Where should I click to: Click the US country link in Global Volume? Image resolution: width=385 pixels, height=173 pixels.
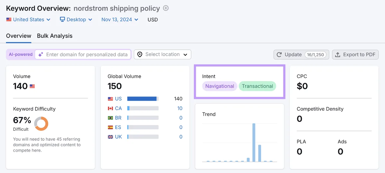[118, 99]
